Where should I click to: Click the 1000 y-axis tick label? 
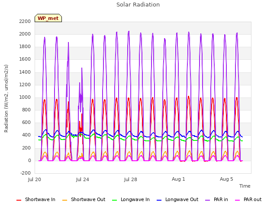tap(25, 97)
